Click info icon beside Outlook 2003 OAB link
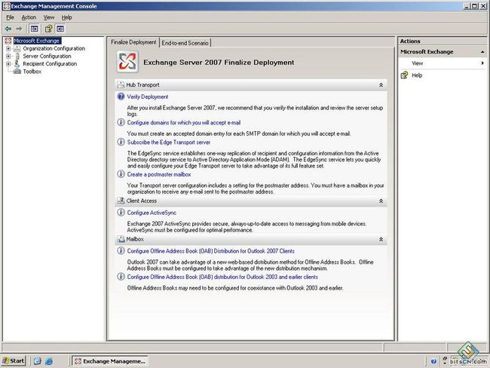 [121, 277]
